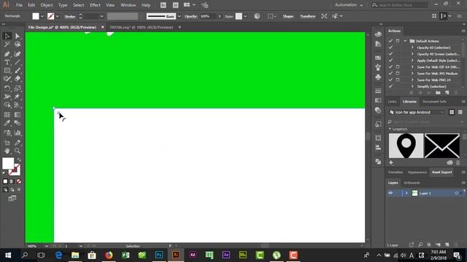Screen dimensions: 467x262
Task: Select the envelope graphic thumbnail
Action: pyautogui.click(x=442, y=146)
